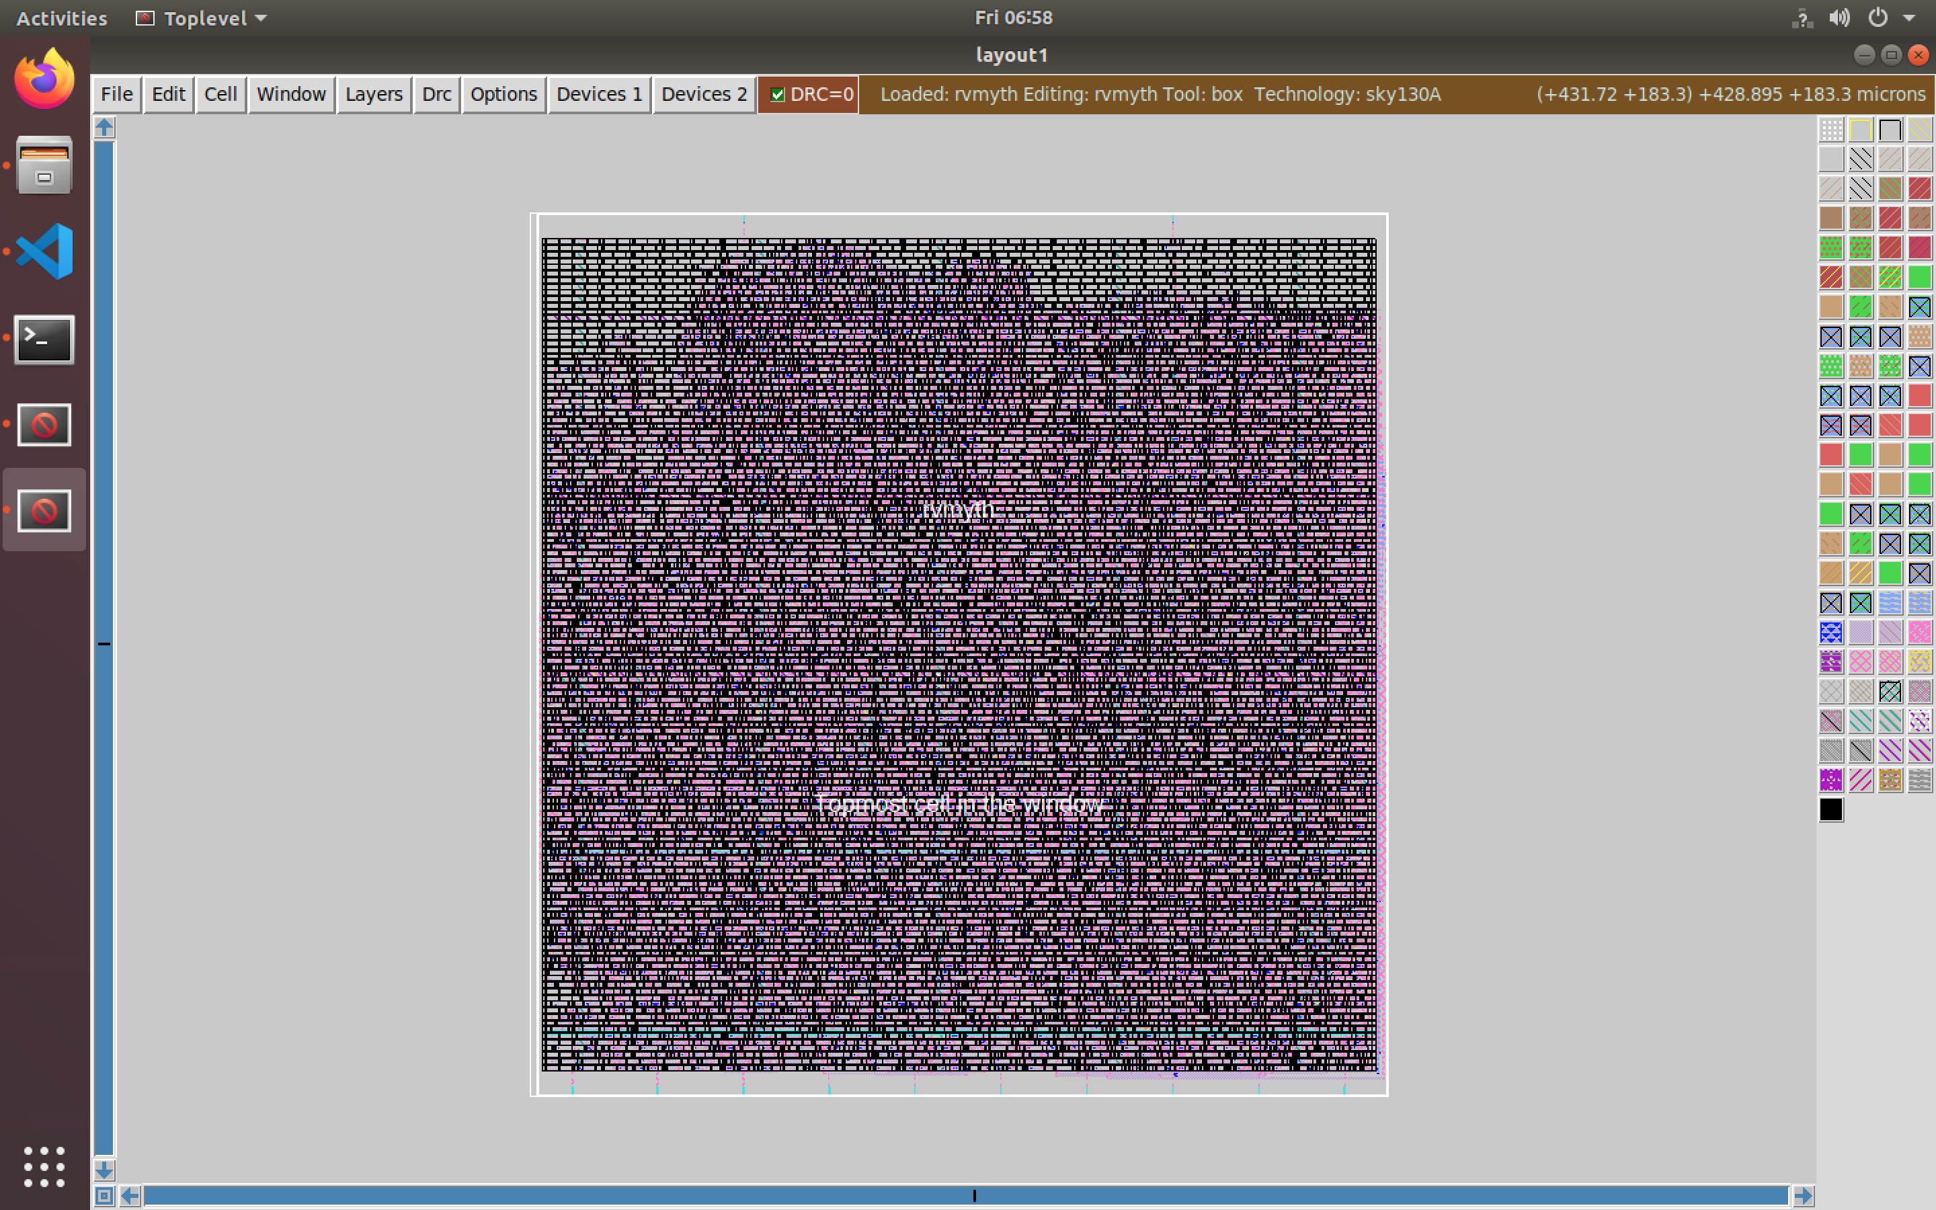Expand the Devices 1 dropdown
1936x1210 pixels.
(x=600, y=93)
